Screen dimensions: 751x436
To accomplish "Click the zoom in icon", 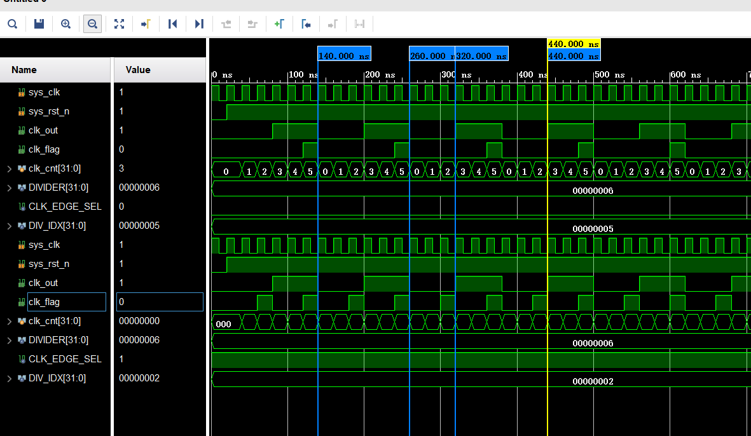I will pos(65,24).
